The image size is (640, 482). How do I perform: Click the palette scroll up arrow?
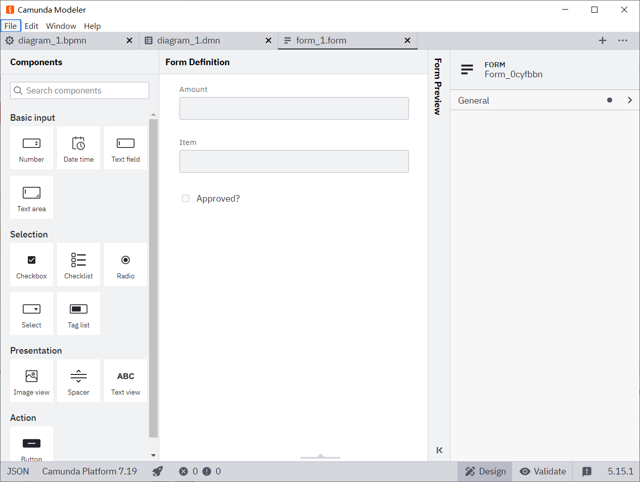click(x=154, y=115)
